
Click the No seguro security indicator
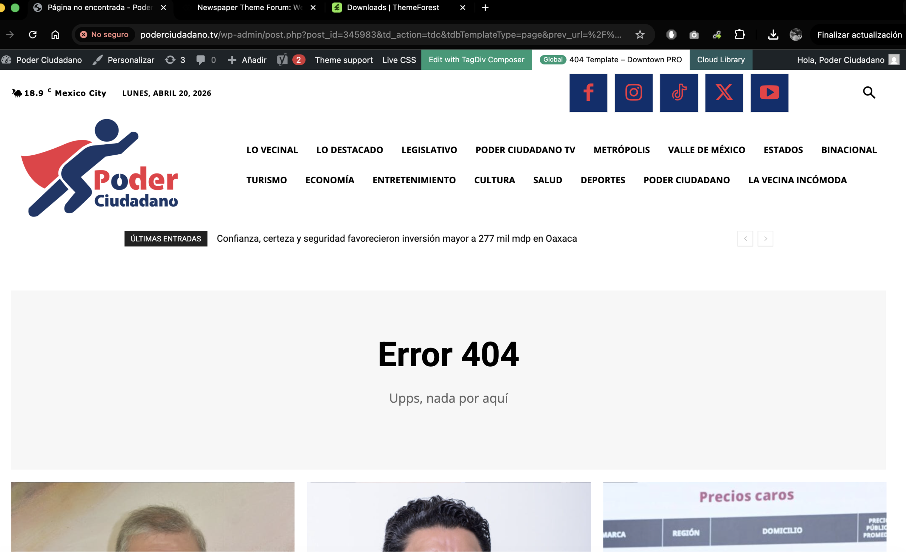[x=104, y=35]
